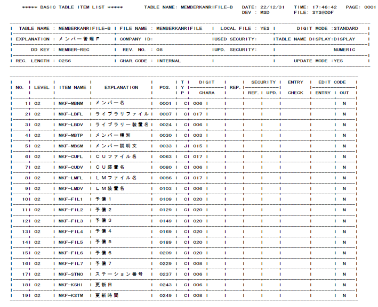Select the MKF-CUFL item name
Screen dimensions: 378x307
pyautogui.click(x=71, y=156)
